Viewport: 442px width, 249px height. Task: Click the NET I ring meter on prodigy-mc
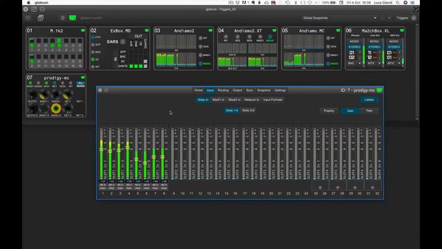(x=68, y=95)
